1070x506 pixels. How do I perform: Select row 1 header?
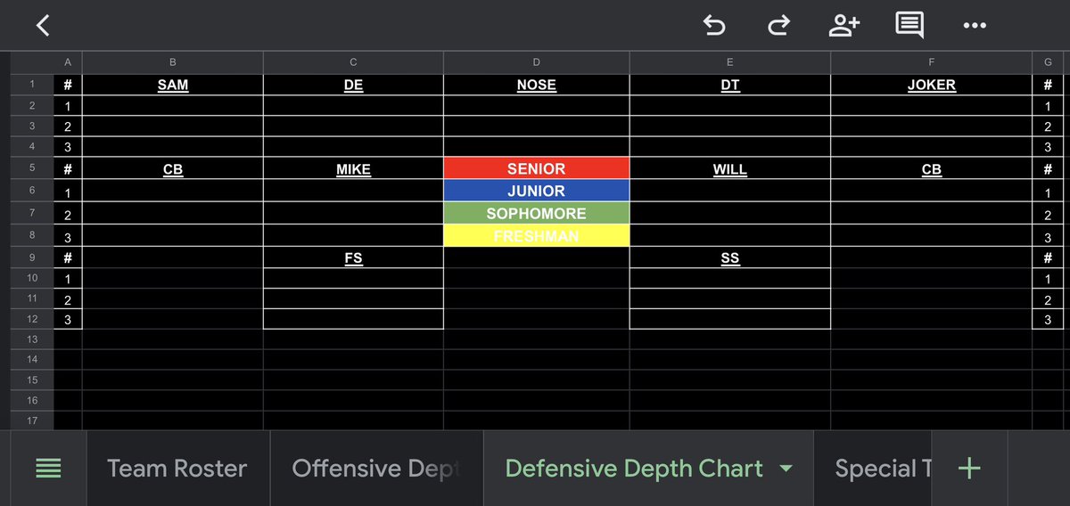click(32, 85)
